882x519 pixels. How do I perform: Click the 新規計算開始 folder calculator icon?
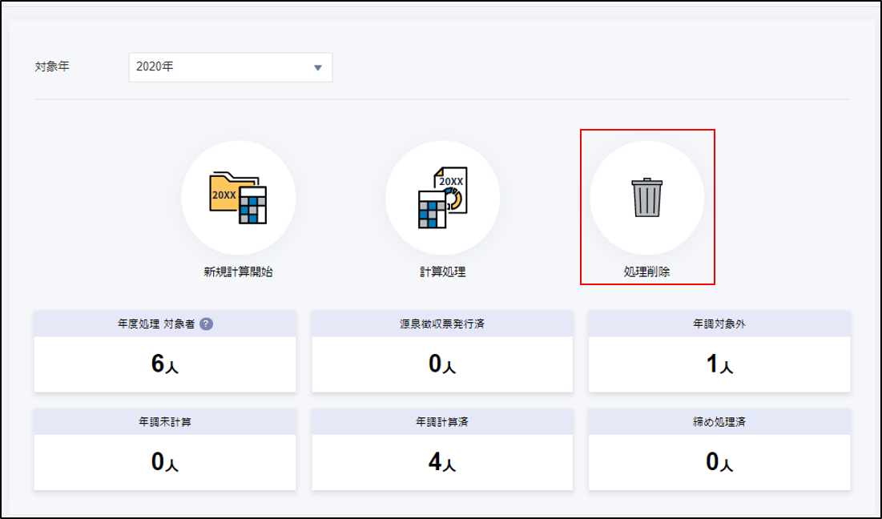238,198
